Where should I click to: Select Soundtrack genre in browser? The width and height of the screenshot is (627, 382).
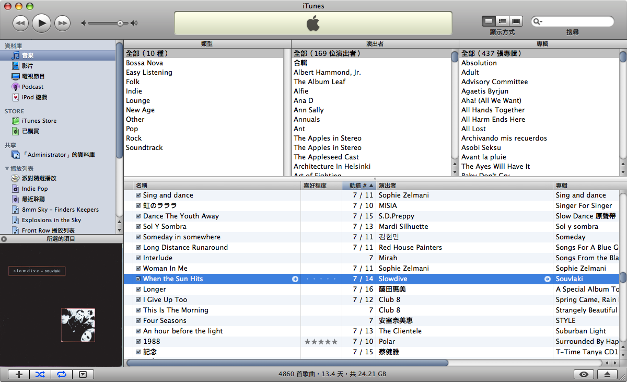(x=204, y=147)
